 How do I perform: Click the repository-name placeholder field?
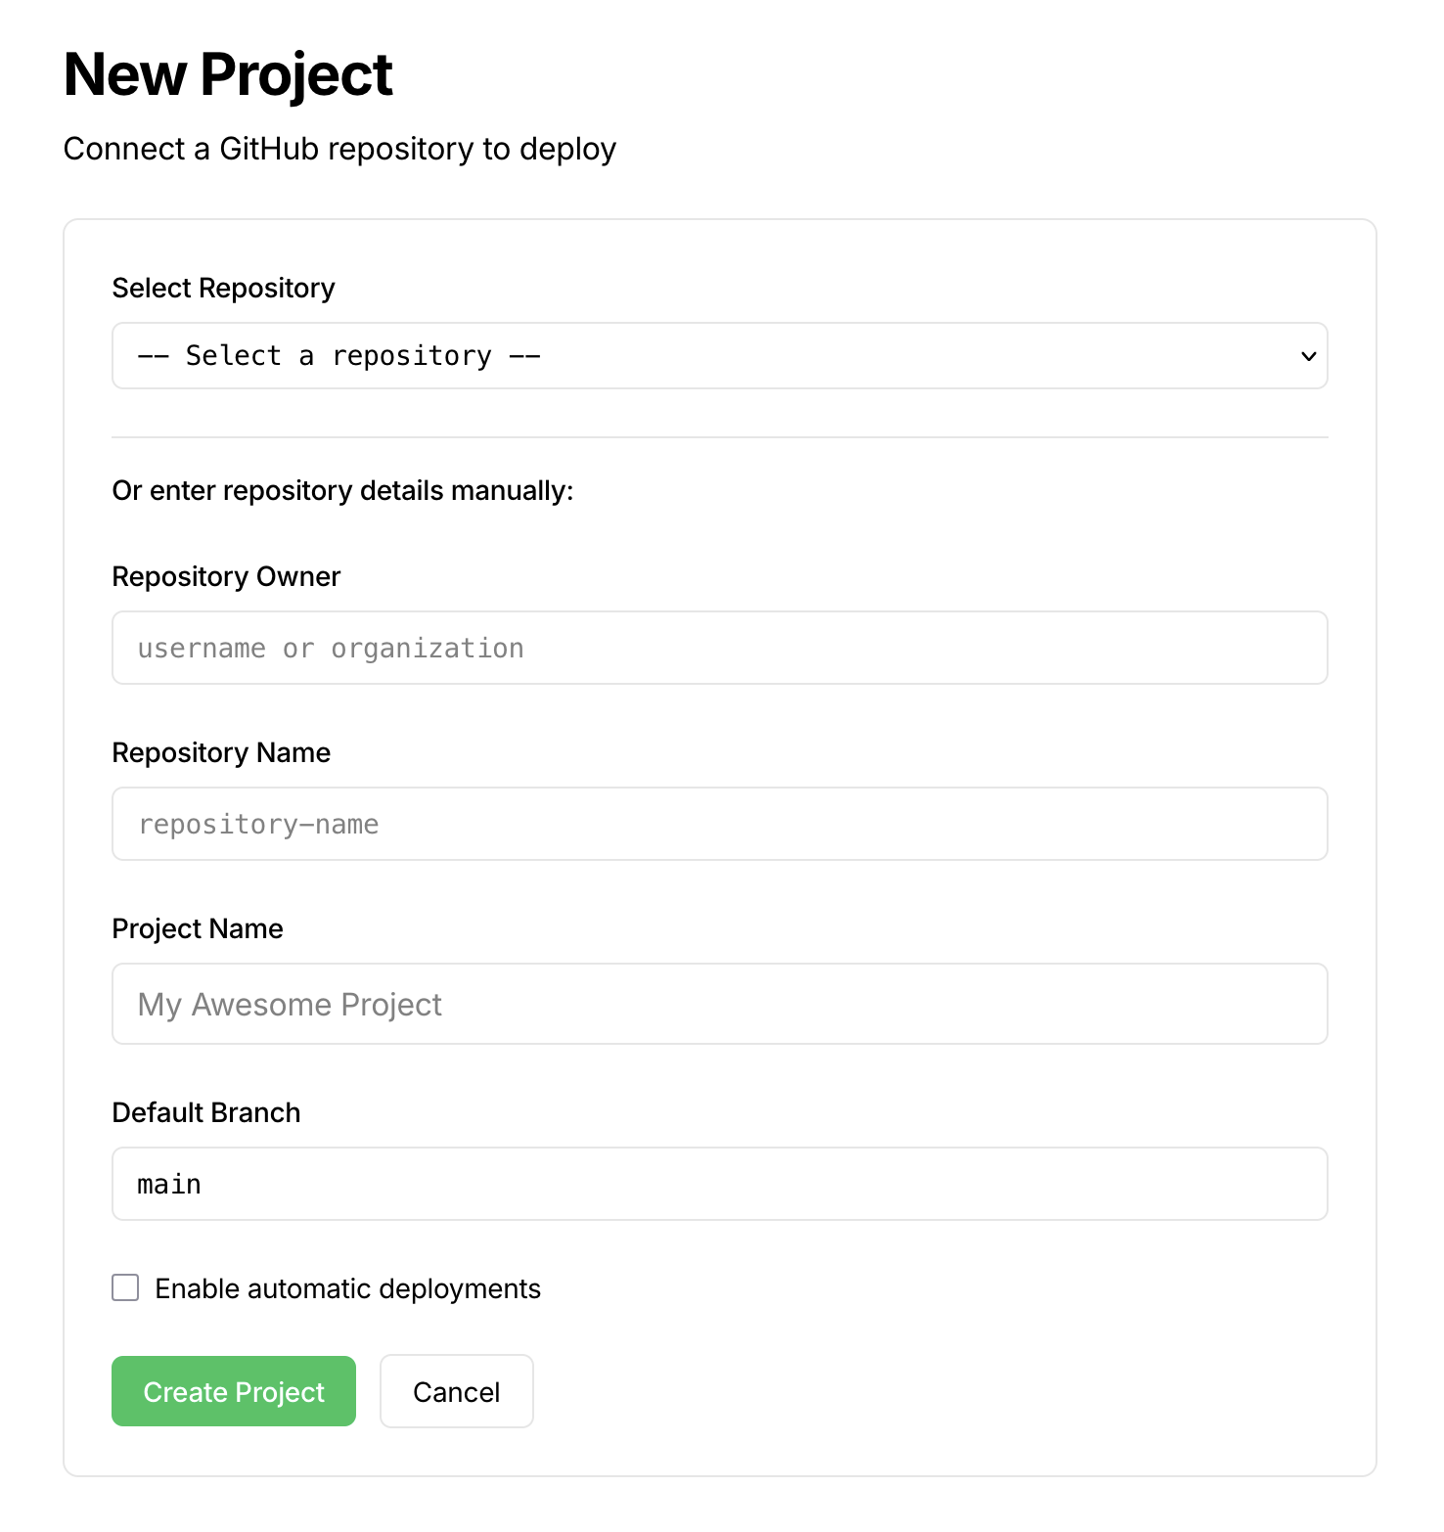(719, 824)
